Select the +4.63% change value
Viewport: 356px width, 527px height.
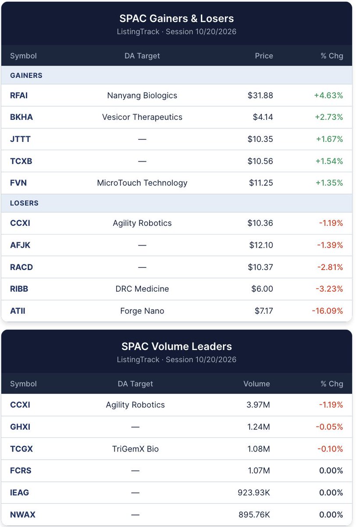[329, 95]
